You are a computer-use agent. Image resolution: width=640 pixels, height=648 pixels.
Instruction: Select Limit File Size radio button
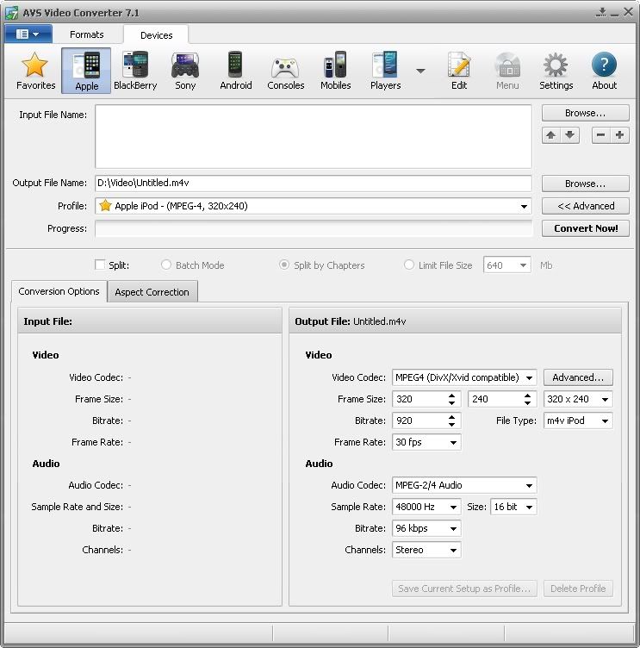coord(408,265)
